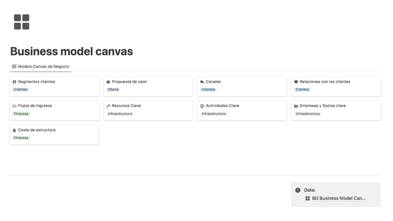Click the truck icon beside Canales
This screenshot has width=393, height=221.
(x=202, y=82)
